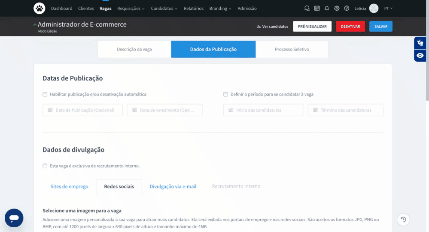Check the define application period option
Screen dimensions: 429x232
(x=225, y=94)
